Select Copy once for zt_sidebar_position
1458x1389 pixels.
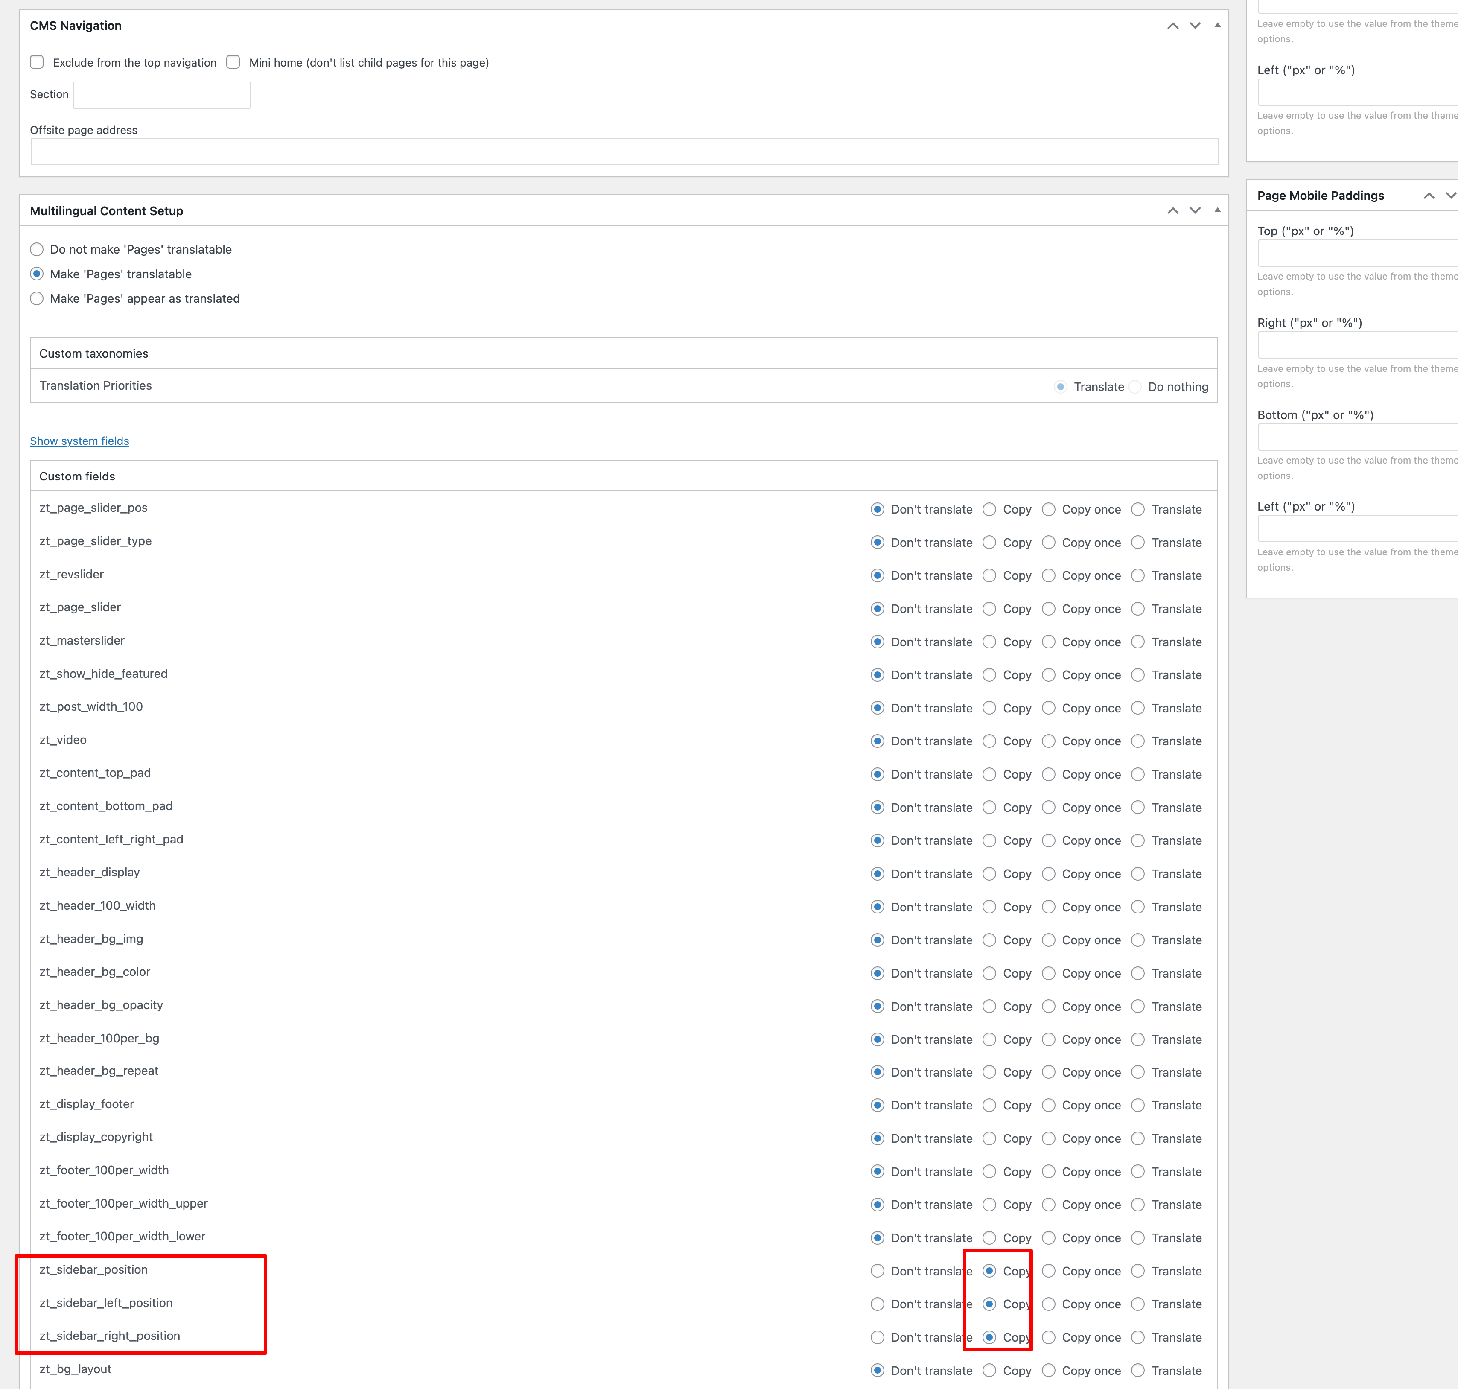pos(1049,1271)
